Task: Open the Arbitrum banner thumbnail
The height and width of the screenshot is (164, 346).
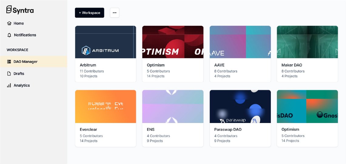Action: (106, 42)
